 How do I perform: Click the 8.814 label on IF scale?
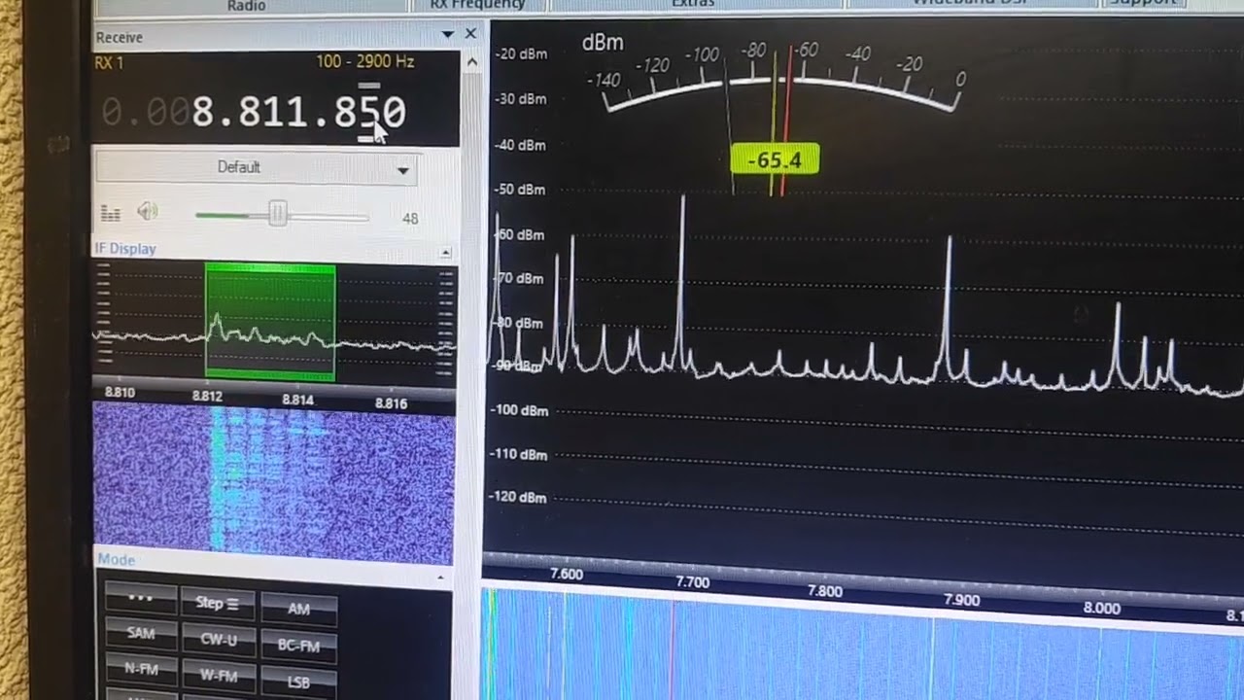click(x=297, y=400)
